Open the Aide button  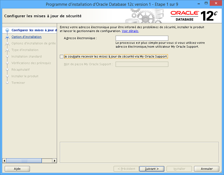pos(17,169)
